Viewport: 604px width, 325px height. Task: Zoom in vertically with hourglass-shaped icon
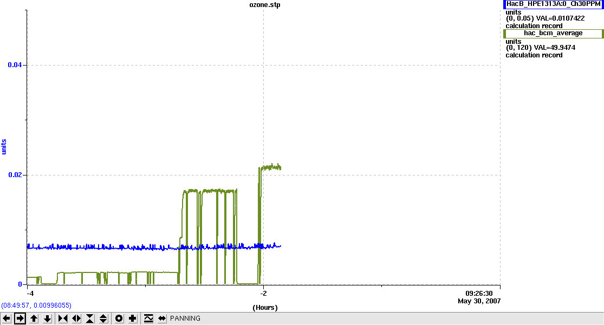90,318
